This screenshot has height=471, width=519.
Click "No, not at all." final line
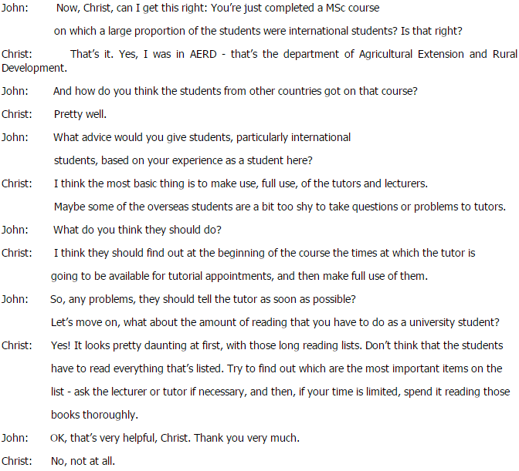[83, 461]
